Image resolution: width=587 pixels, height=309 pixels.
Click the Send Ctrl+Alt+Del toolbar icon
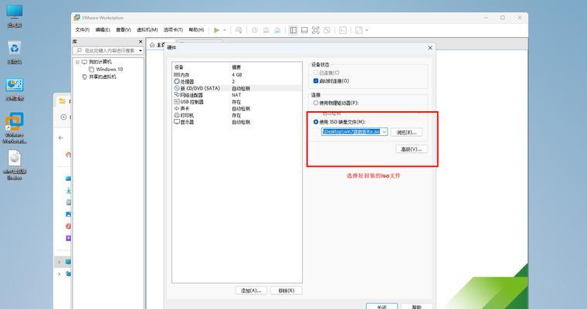point(239,30)
